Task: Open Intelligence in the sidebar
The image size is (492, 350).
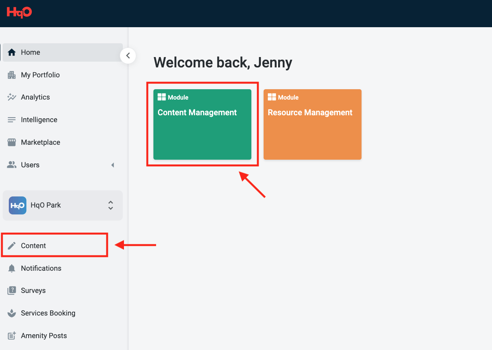Action: (39, 120)
